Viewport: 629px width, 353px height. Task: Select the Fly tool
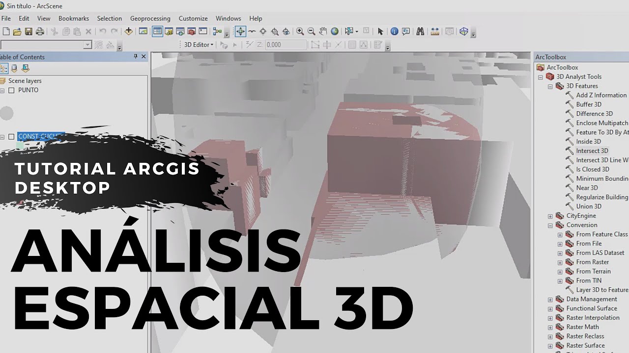point(252,31)
